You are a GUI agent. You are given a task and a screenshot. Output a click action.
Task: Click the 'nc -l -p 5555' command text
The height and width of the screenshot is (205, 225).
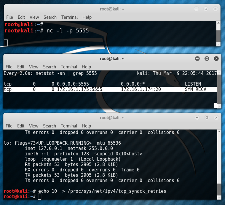click(68, 31)
